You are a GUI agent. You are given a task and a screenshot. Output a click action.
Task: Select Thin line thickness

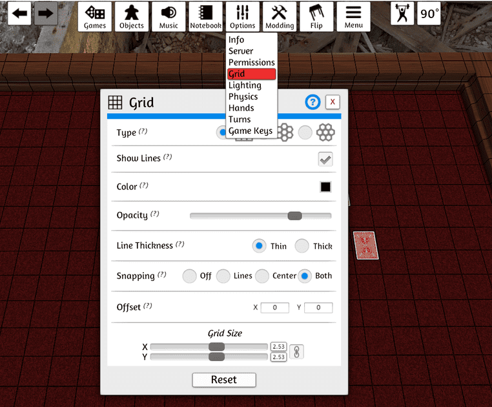tap(259, 246)
